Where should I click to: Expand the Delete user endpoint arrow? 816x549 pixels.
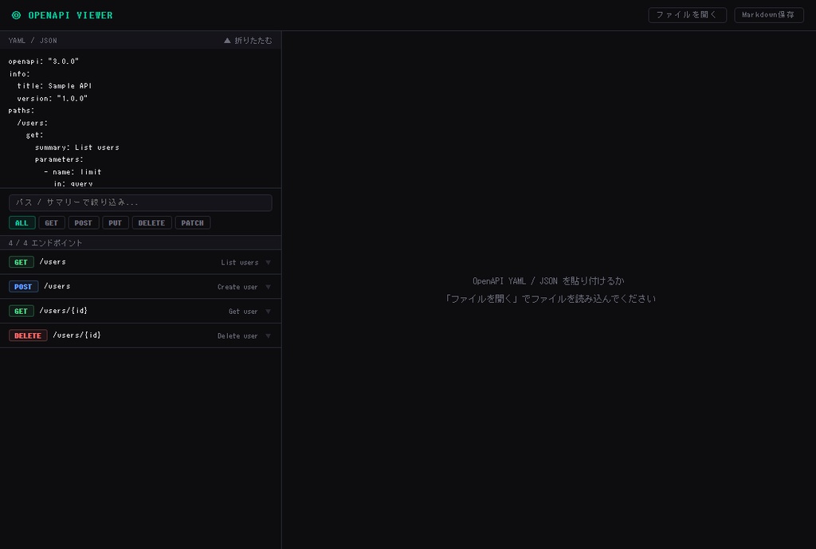[268, 335]
